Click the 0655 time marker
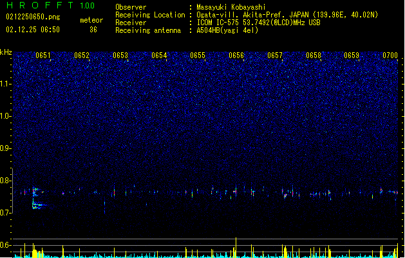The width and height of the screenshot is (405, 258). coord(198,55)
